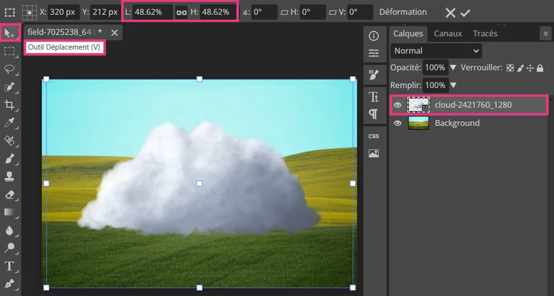The image size is (554, 296).
Task: Pick the Eyedropper tool
Action: [x=9, y=123]
